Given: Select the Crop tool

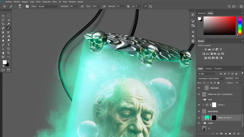Looking at the screenshot, I should coord(3,24).
